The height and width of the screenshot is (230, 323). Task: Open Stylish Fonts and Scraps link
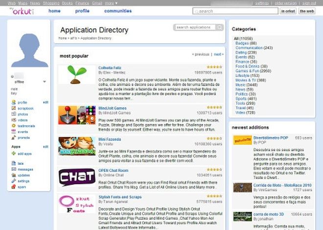coord(120,197)
